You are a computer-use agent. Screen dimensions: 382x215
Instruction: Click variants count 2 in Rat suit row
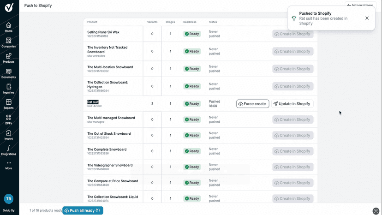[x=152, y=104]
